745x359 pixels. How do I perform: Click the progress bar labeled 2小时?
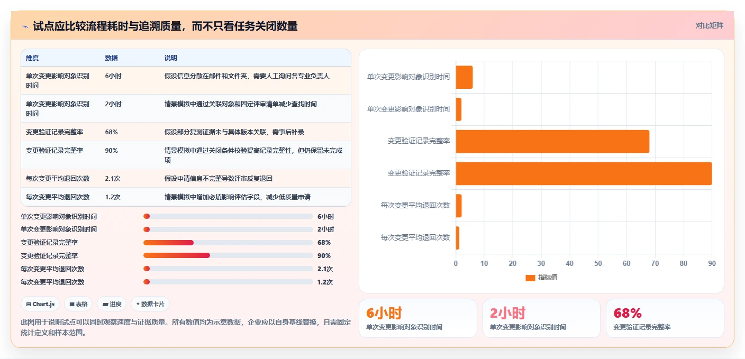click(228, 229)
